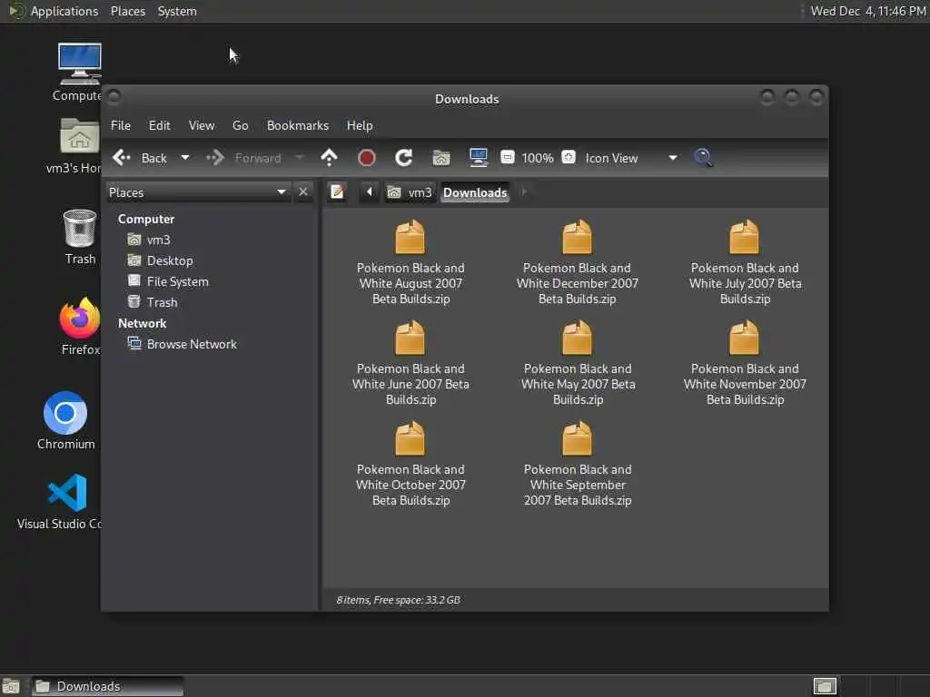Select the July 2007 Beta Builds zip
The image size is (930, 697).
pos(745,262)
